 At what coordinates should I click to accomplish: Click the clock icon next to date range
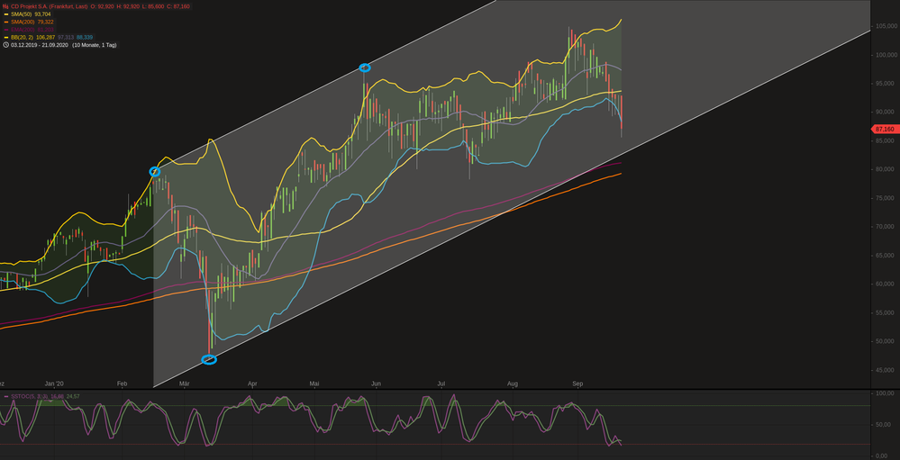pyautogui.click(x=5, y=44)
